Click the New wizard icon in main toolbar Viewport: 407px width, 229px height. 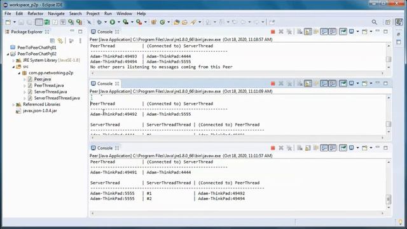click(x=8, y=22)
